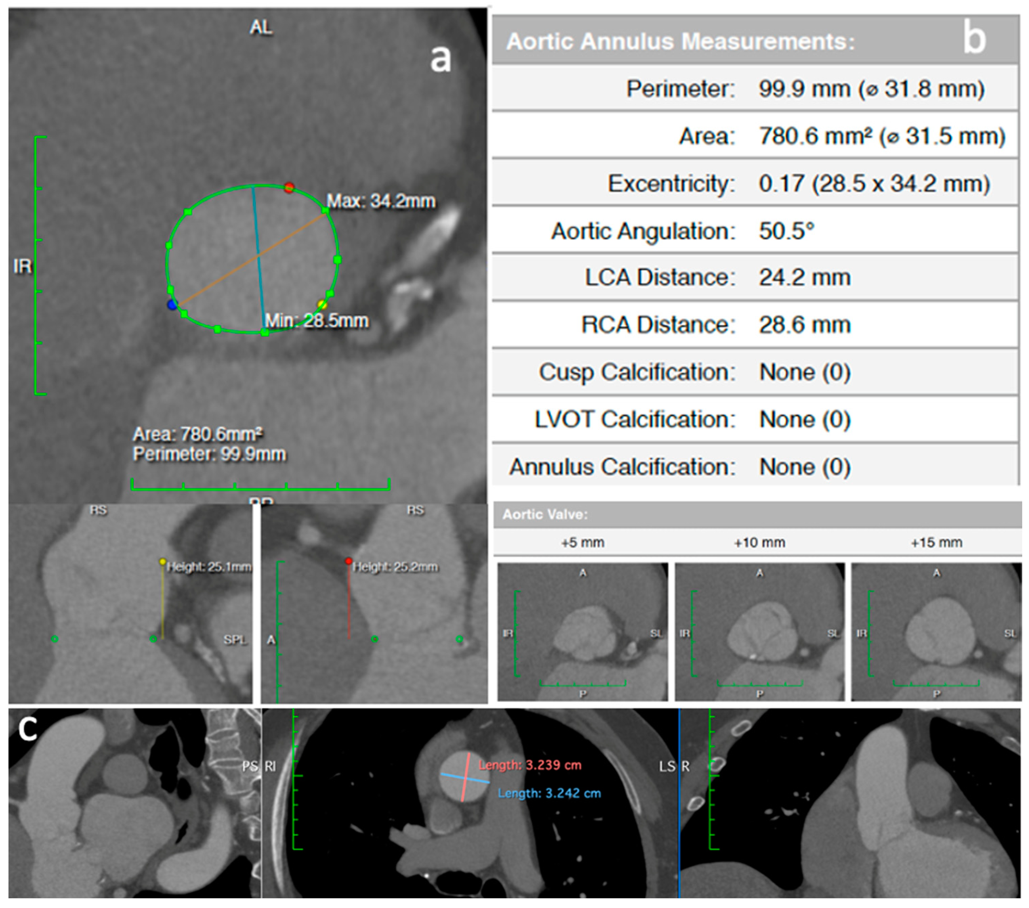Select the red Length 3.239 cm measurement
The height and width of the screenshot is (908, 1029).
530,765
